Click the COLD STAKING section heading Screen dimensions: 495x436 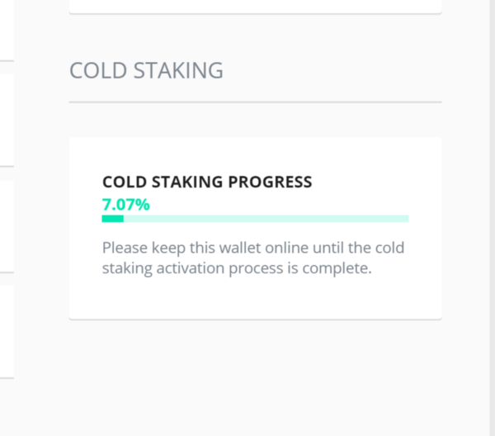tap(146, 70)
